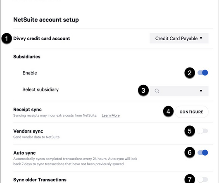Screen dimensions: 219x183
Task: Disable the Subsidiaries Enable toggle
Action: coord(202,73)
